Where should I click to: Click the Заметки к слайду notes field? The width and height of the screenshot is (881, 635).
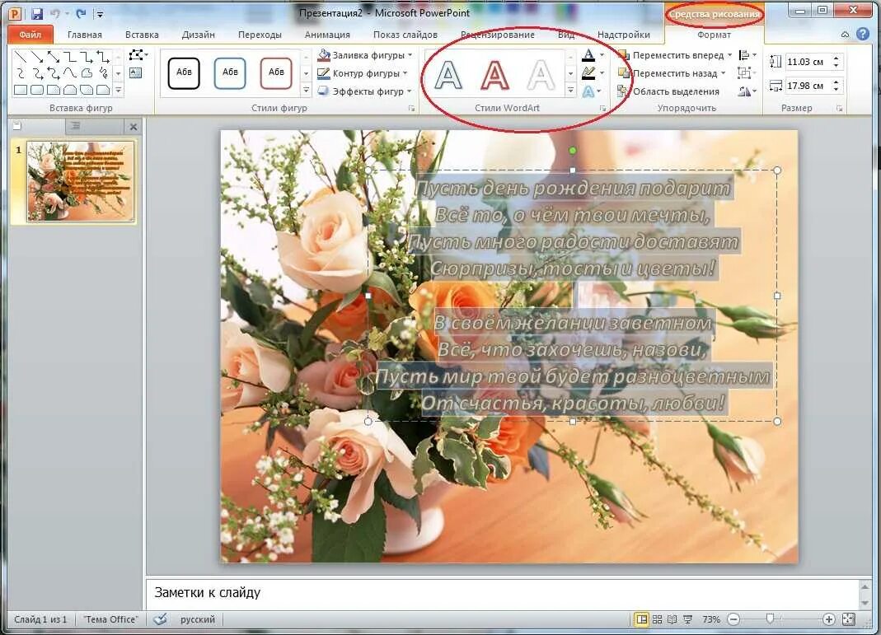[x=502, y=593]
